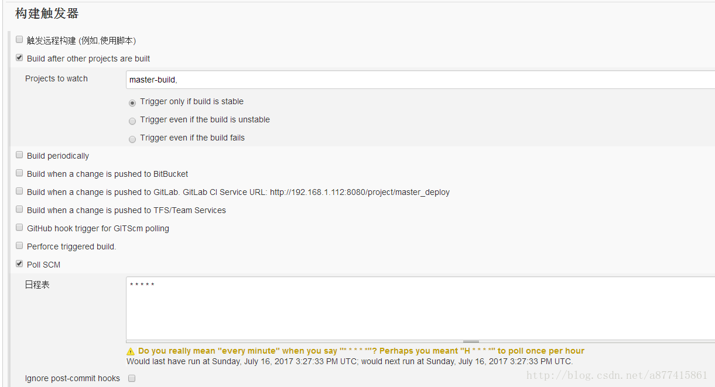The height and width of the screenshot is (387, 715).
Task: Enable the TFS/Team Services push trigger checkbox
Action: coord(19,210)
